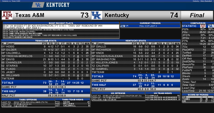Click the TAMU THIS HALF row
Screen dimensions: 214x113
46,91
